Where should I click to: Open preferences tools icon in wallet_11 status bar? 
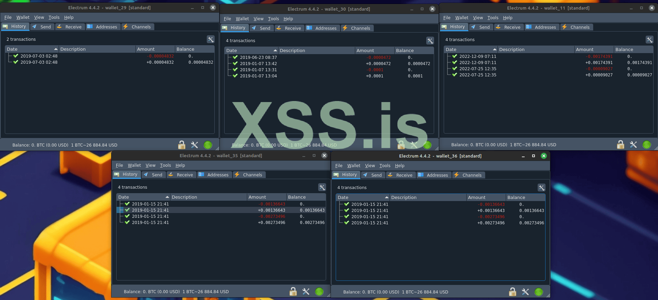click(633, 145)
